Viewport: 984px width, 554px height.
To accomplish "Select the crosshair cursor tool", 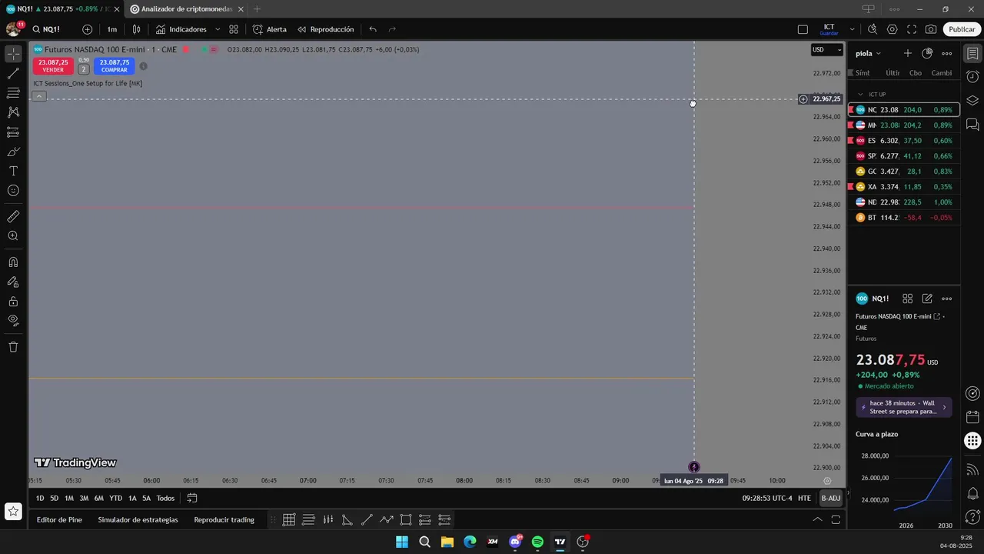I will 13,54.
